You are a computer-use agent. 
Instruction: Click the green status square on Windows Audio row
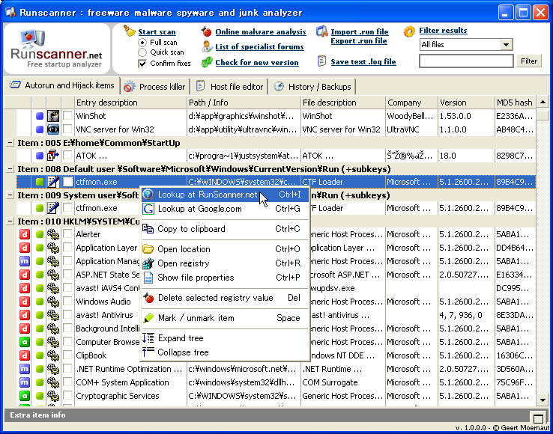(40, 302)
